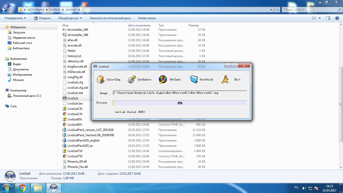Click Записать на оптический диск
Screen dimensions: 343x193
(110, 18)
